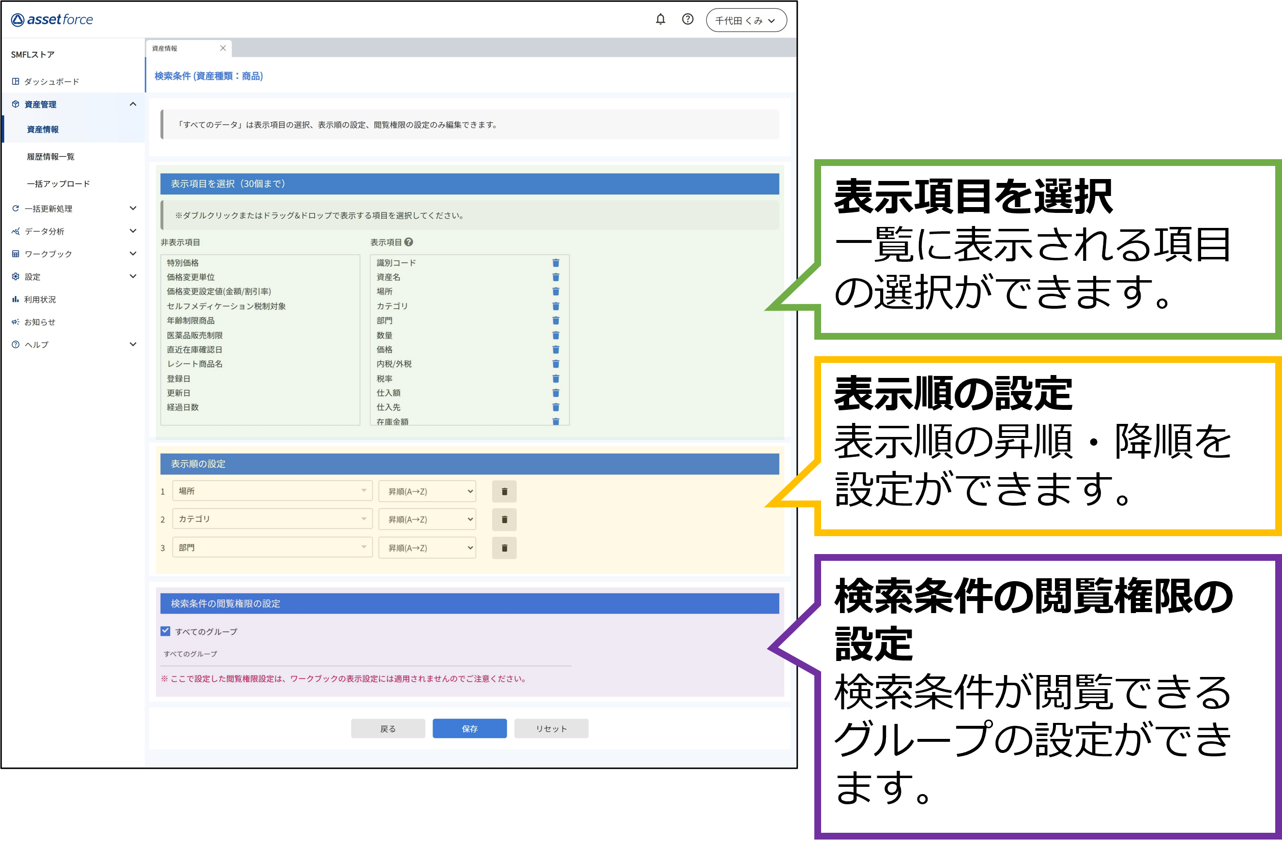Collapse the 資産管理 sidebar section

[x=133, y=104]
